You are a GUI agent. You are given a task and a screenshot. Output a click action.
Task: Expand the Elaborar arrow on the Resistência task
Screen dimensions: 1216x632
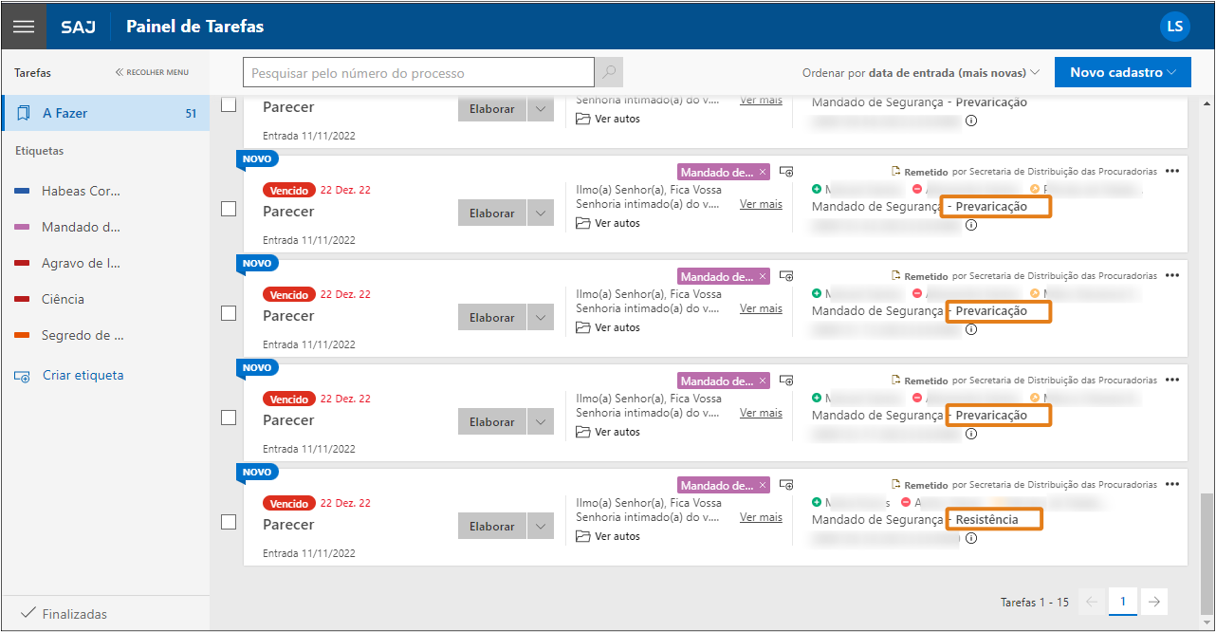click(x=540, y=527)
